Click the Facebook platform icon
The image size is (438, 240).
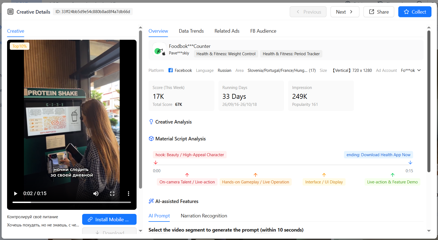click(171, 70)
